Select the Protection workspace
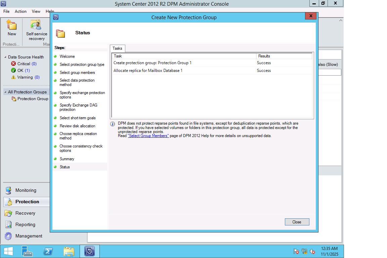Viewport: 387px width, 258px height. pyautogui.click(x=27, y=202)
